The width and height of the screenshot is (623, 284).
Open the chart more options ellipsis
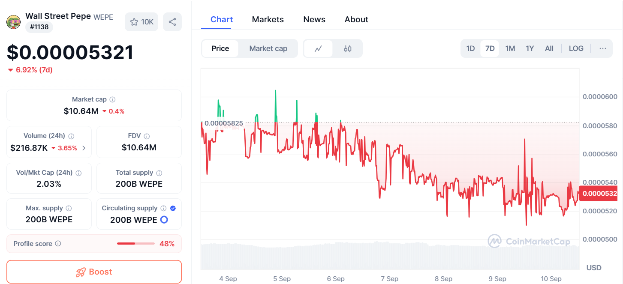(x=603, y=48)
